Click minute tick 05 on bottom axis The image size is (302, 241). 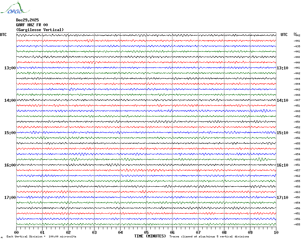click(x=146, y=232)
